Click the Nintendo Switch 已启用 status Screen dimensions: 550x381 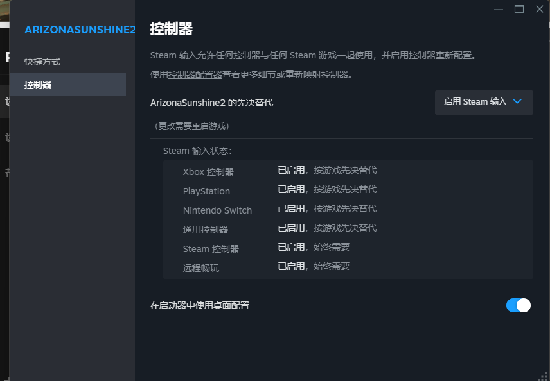point(291,208)
